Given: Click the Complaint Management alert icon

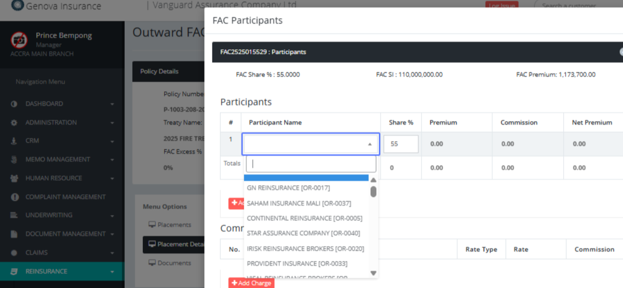Looking at the screenshot, I should tap(14, 197).
